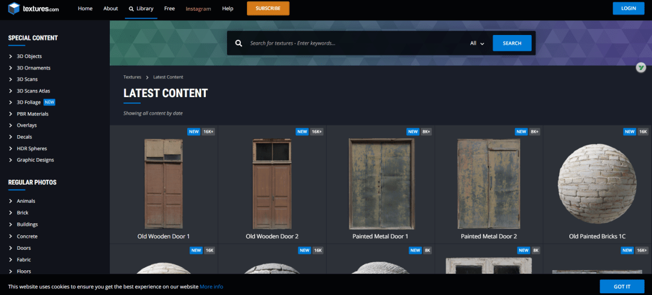The image size is (652, 295).
Task: Open the Old Wooden Door 2 thumbnail
Action: point(272,183)
